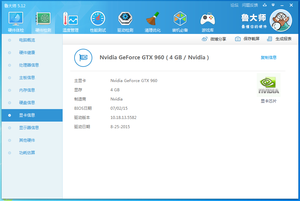The height and width of the screenshot is (201, 300).
Task: Click 保存截屏 text button
Action: point(252,39)
